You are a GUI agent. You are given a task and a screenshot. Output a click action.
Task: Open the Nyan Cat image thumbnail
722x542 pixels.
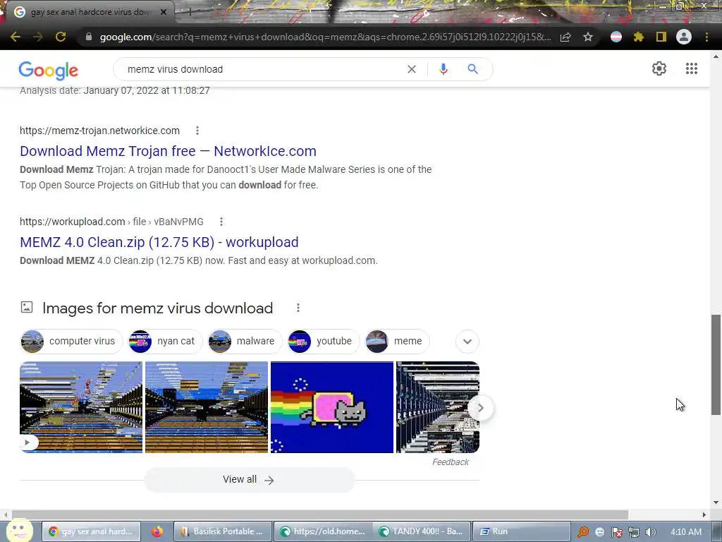click(x=332, y=407)
